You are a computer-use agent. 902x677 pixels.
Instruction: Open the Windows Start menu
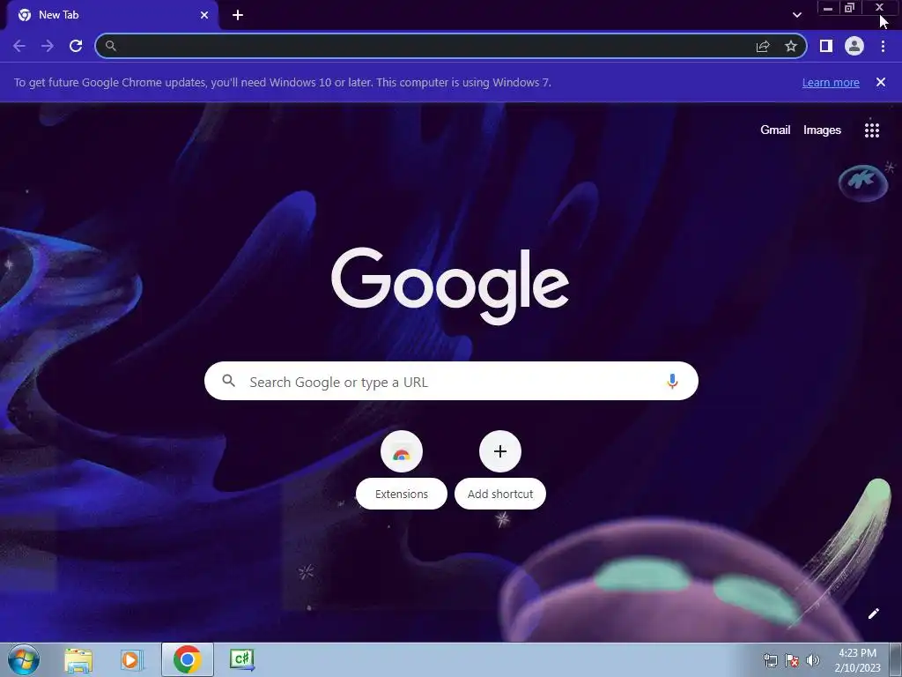(24, 659)
